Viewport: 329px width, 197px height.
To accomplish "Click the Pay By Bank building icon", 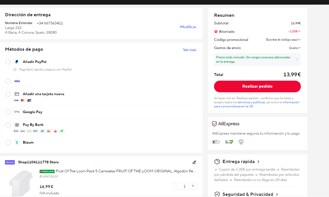I will tap(17, 125).
